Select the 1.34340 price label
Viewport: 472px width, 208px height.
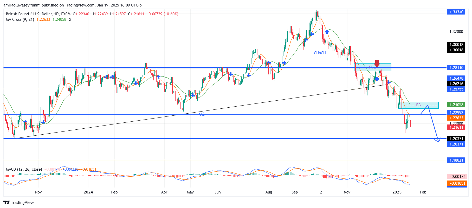click(456, 12)
